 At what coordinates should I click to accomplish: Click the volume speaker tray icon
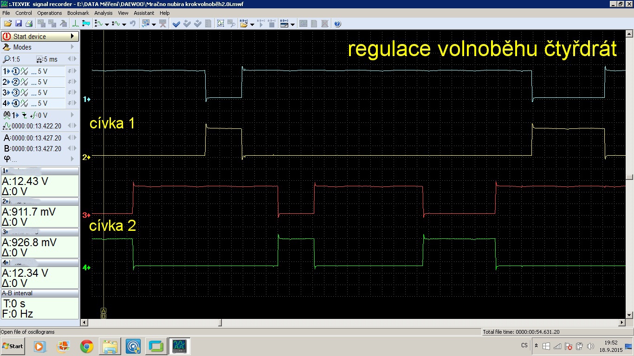pyautogui.click(x=590, y=346)
